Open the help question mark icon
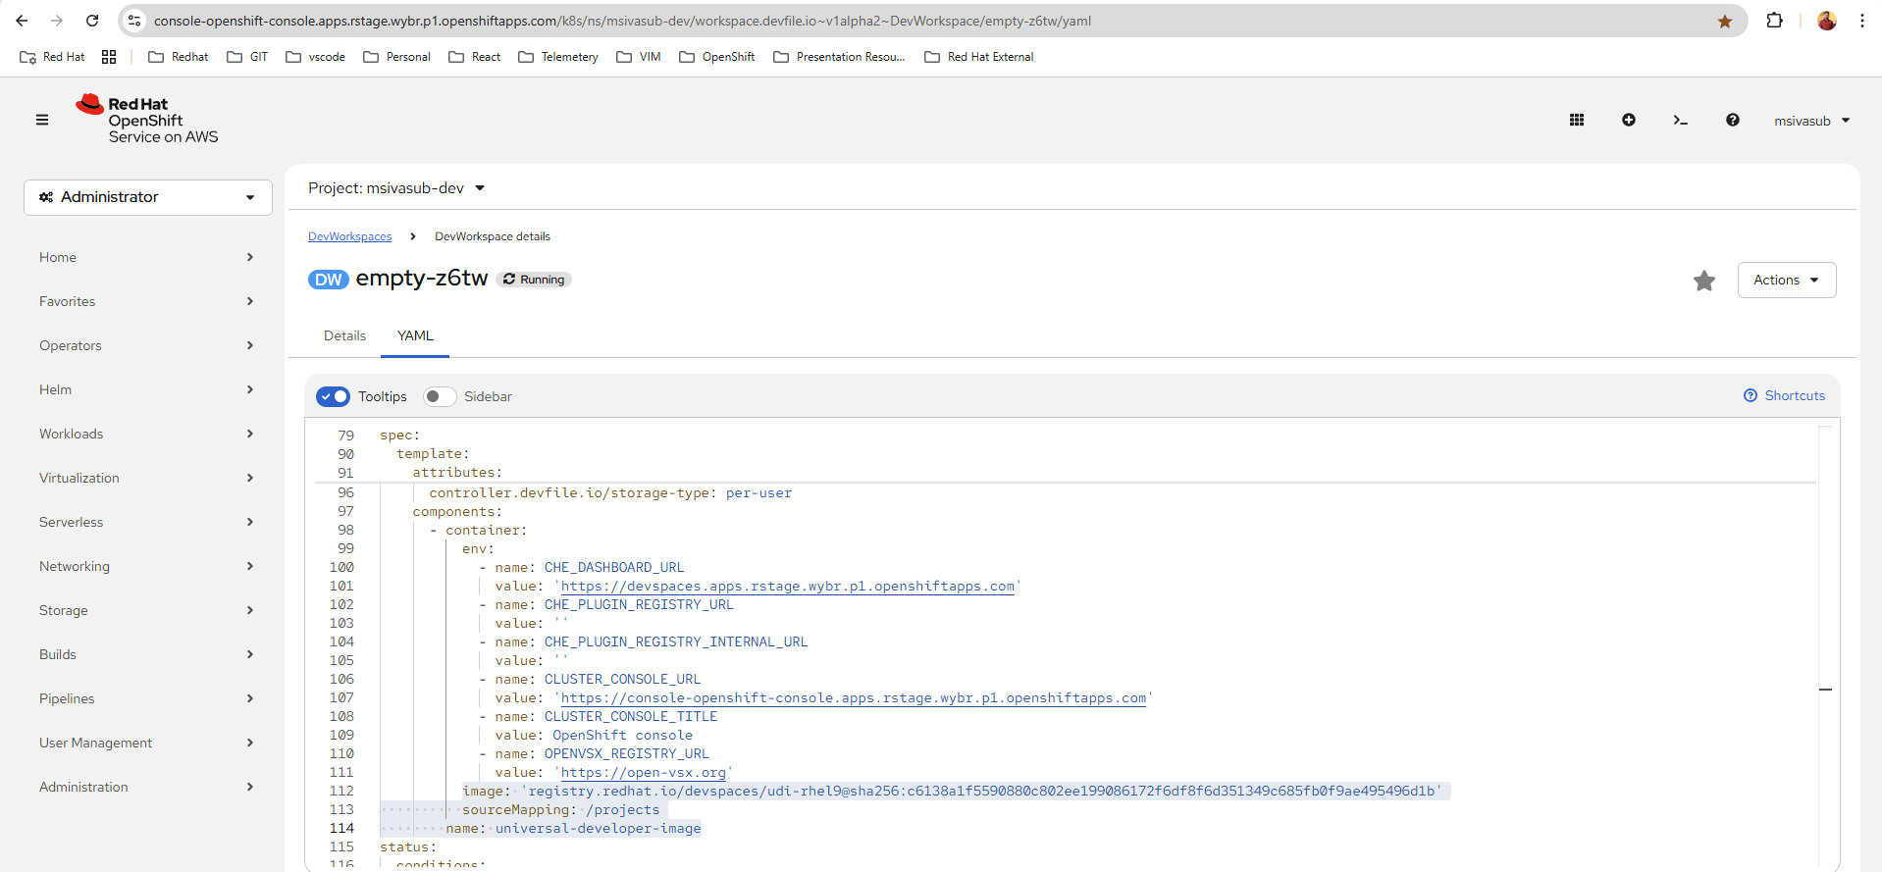Image resolution: width=1882 pixels, height=872 pixels. [x=1733, y=120]
